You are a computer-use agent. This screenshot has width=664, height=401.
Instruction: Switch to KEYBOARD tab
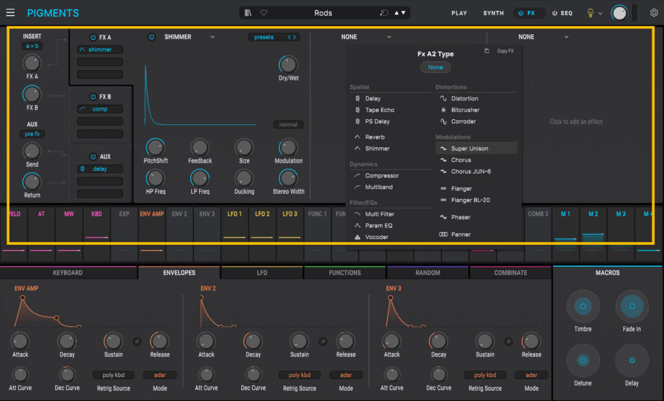(x=67, y=273)
